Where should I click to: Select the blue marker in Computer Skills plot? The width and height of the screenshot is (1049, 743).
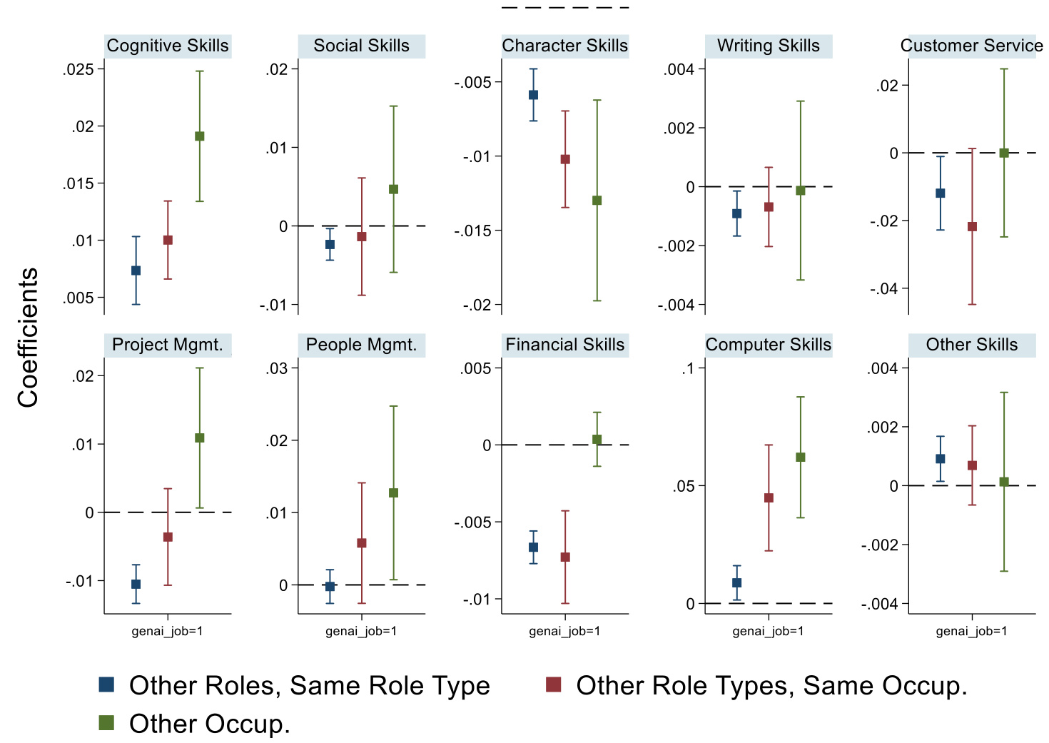736,583
